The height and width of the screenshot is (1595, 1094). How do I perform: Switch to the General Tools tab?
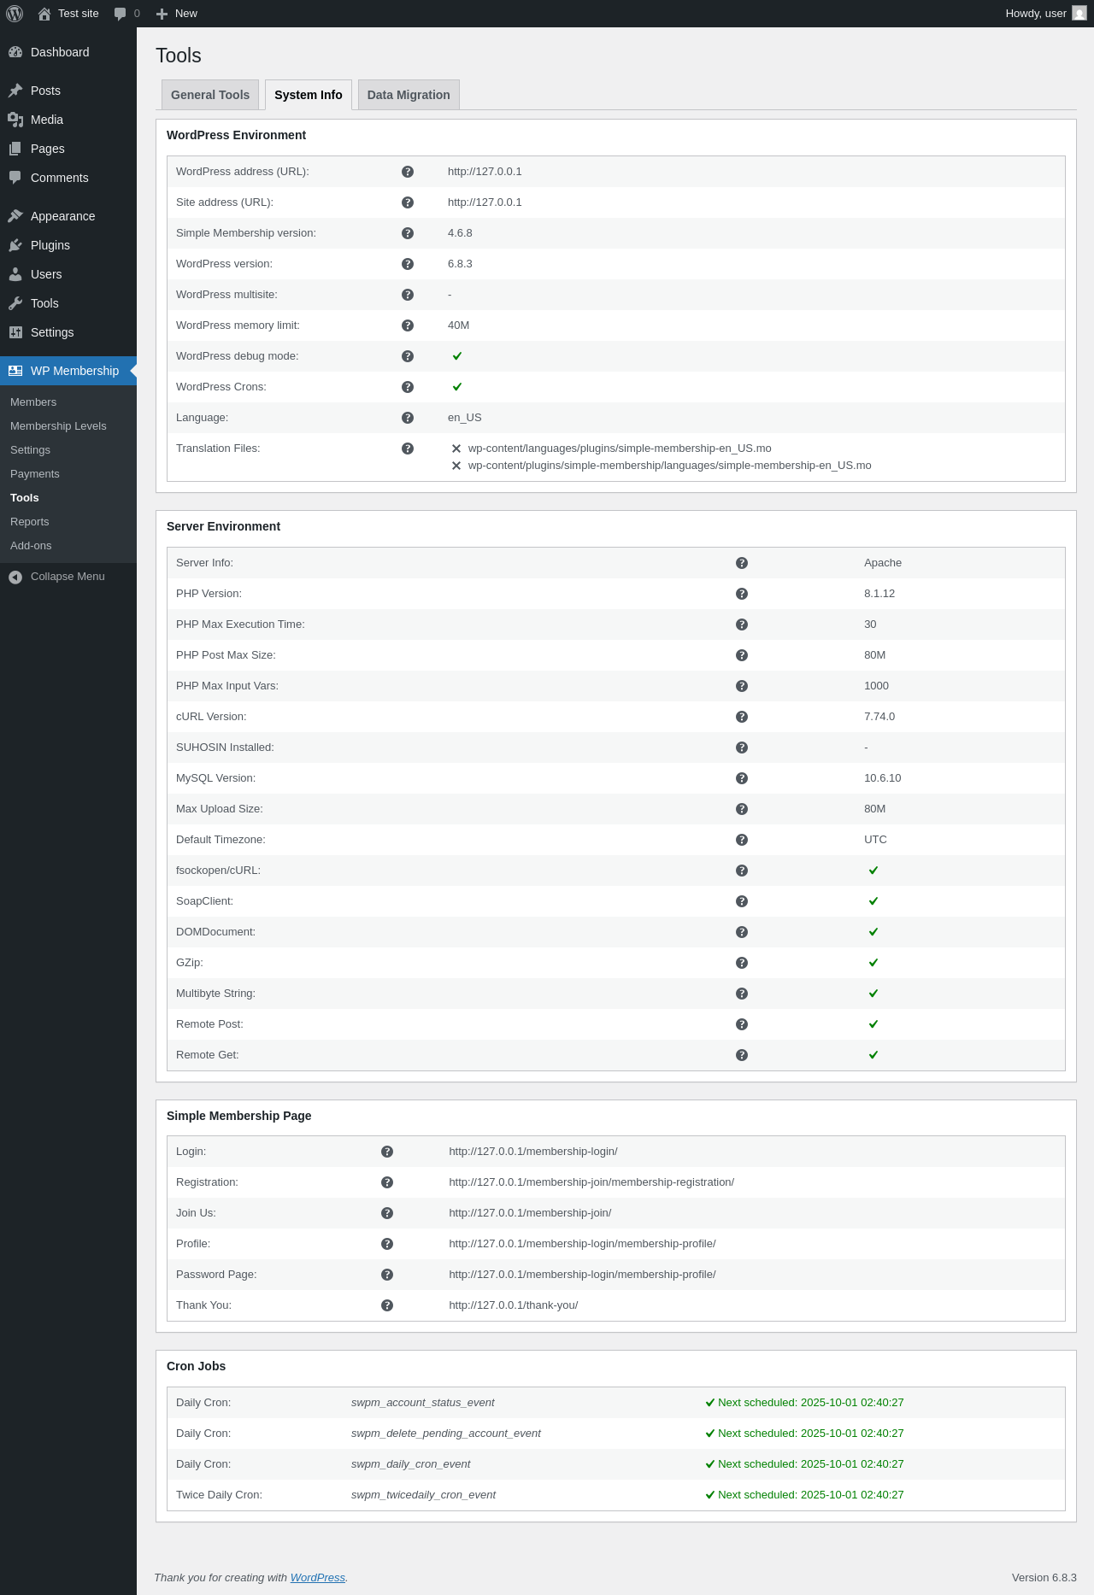pyautogui.click(x=210, y=95)
